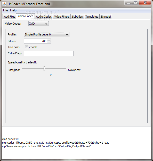Open the Video Filters tab

pyautogui.click(x=62, y=17)
